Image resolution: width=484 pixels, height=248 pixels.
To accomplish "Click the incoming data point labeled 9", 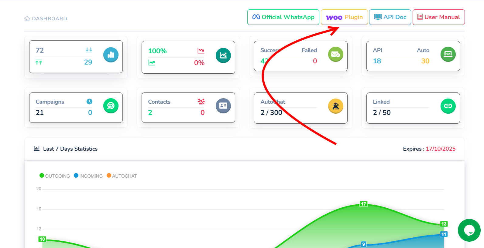I will click(364, 244).
